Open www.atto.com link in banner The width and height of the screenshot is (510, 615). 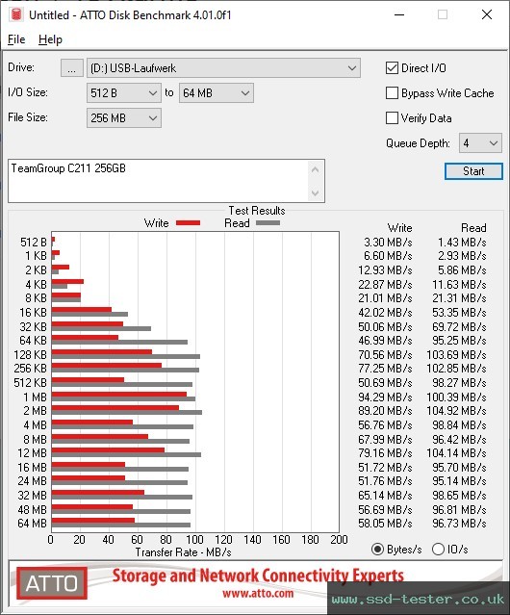pyautogui.click(x=258, y=593)
